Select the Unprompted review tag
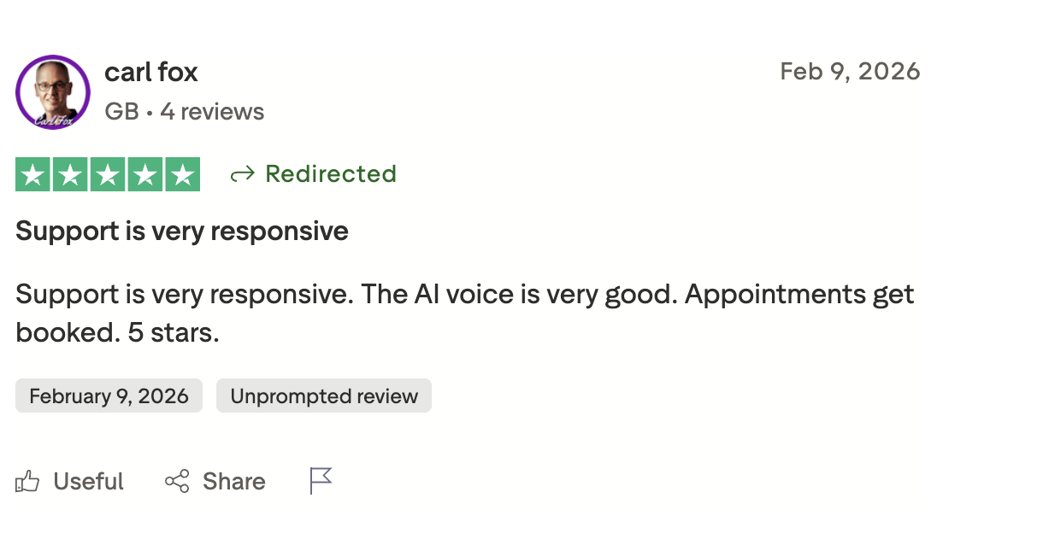The height and width of the screenshot is (545, 1055). (x=324, y=396)
